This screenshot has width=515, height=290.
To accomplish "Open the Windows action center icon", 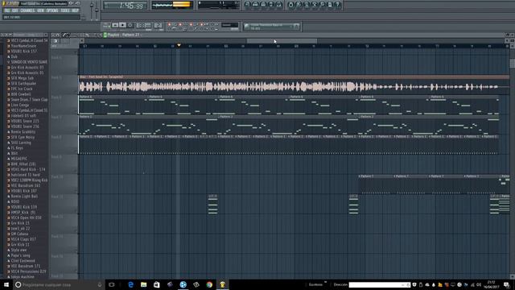I will 507,284.
